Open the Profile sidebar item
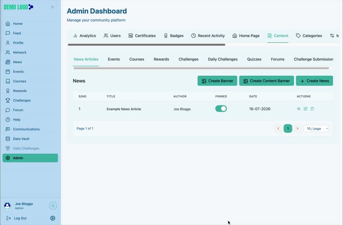The height and width of the screenshot is (225, 343). 30,43
